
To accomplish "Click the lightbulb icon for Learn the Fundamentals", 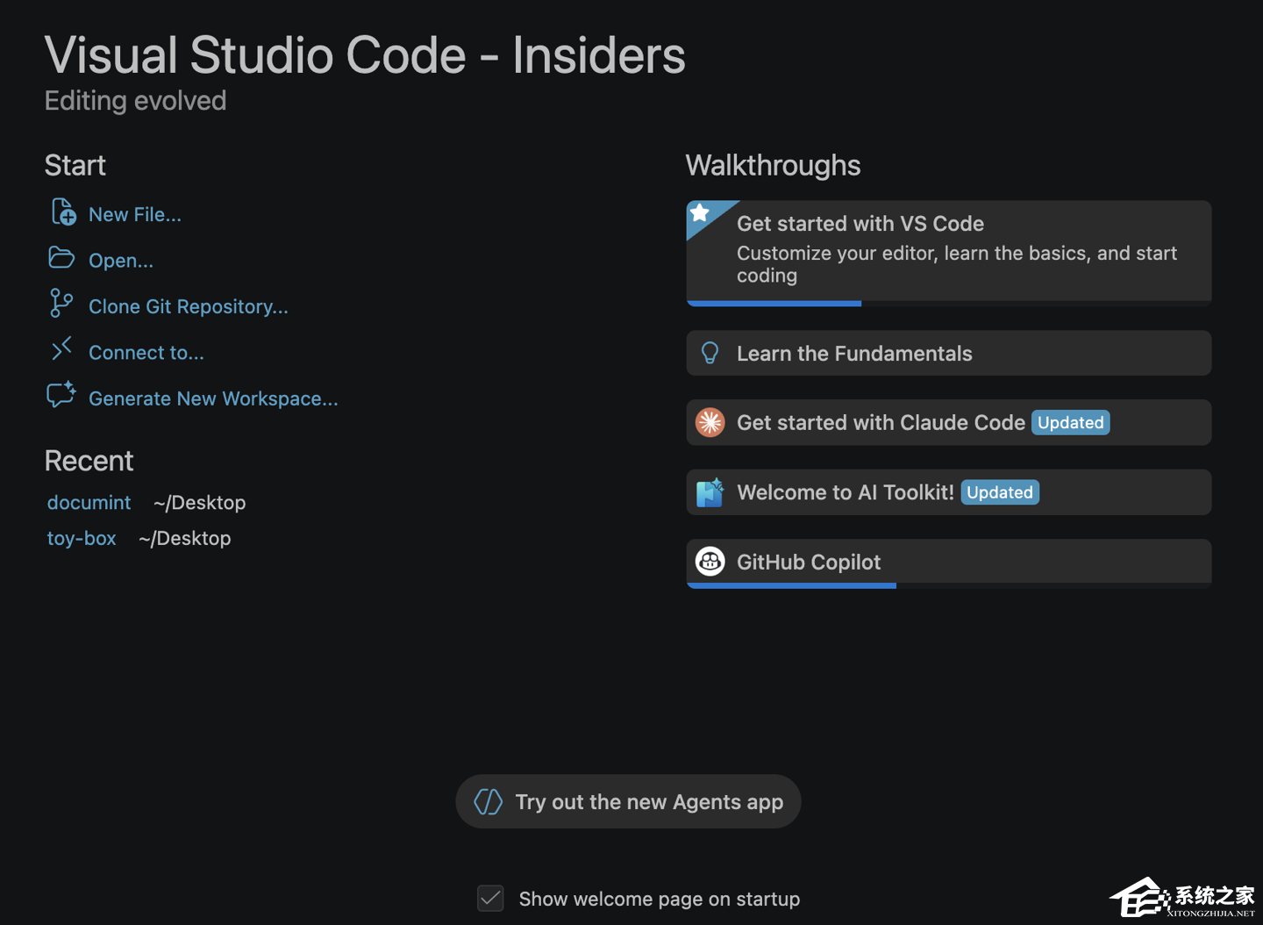I will coord(710,353).
